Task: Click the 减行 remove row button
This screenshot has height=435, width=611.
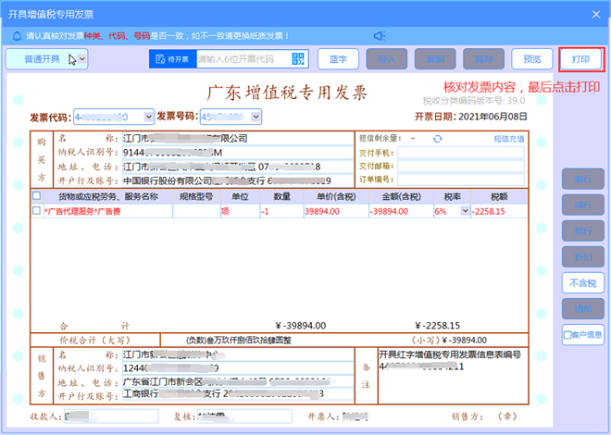Action: (583, 205)
